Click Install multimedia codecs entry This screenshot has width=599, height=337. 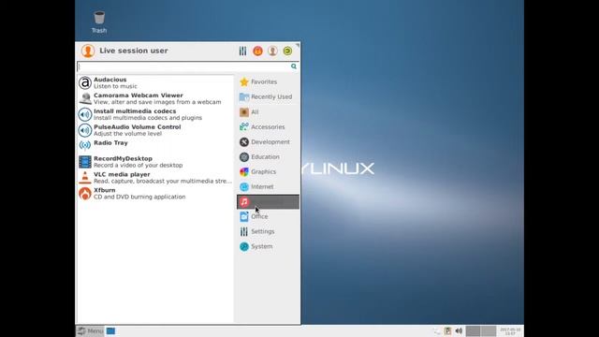[155, 114]
